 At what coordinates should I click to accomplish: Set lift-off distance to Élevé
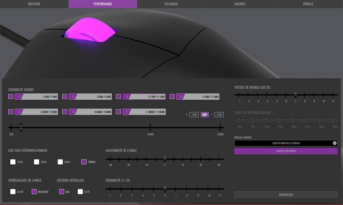point(80,192)
